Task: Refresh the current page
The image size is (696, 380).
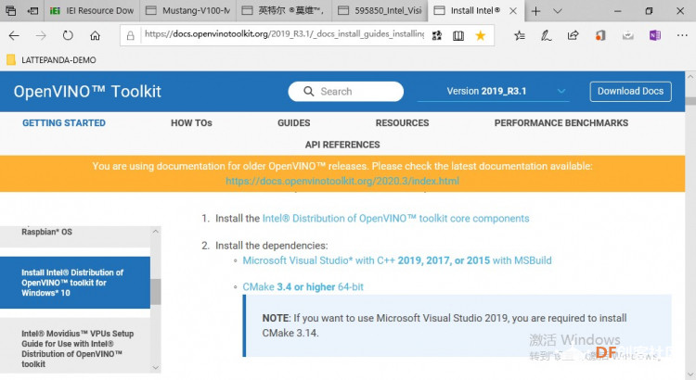Action: click(68, 35)
